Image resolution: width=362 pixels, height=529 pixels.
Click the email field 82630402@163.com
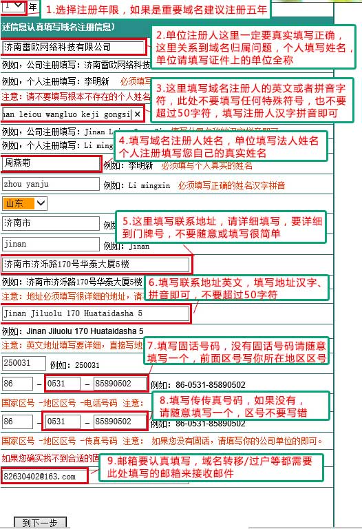tap(44, 477)
